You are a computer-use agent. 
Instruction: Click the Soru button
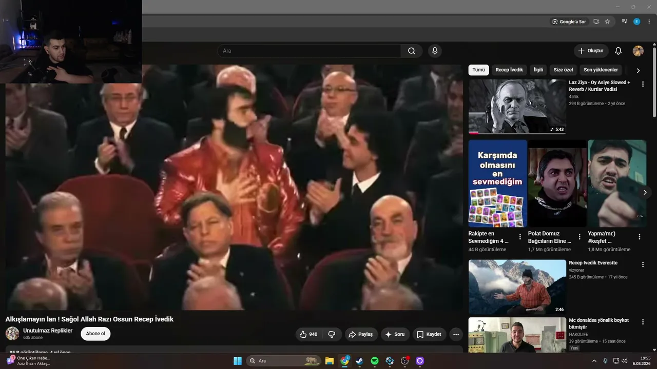click(x=395, y=334)
